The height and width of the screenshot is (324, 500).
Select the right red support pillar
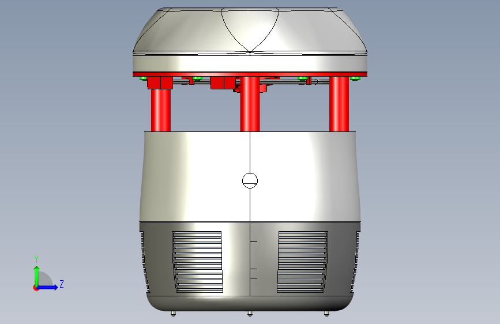[x=339, y=104]
